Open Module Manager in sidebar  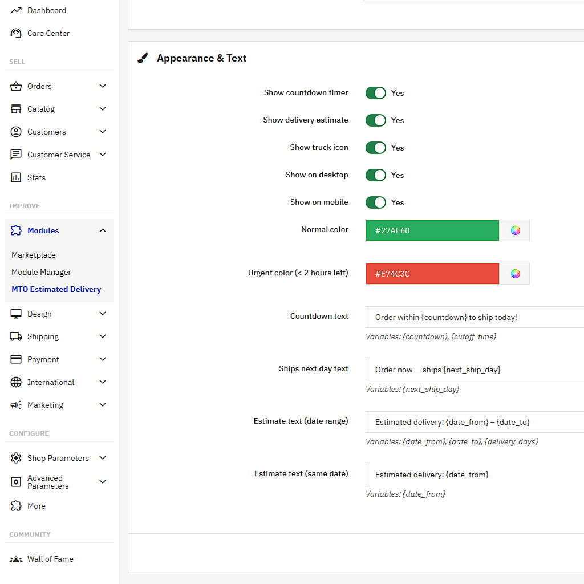tap(41, 272)
